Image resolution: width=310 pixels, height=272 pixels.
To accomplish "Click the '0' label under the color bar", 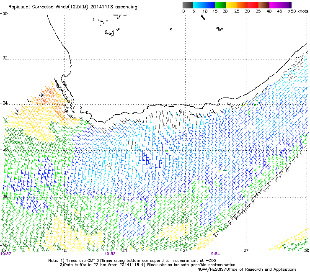I will [x=183, y=11].
